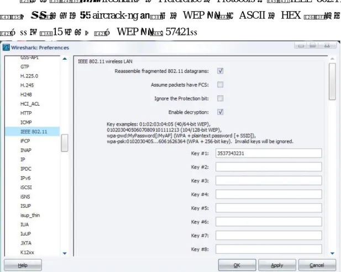The height and width of the screenshot is (272, 341).
Task: Click into the Key #5 field
Action: [x=269, y=208]
